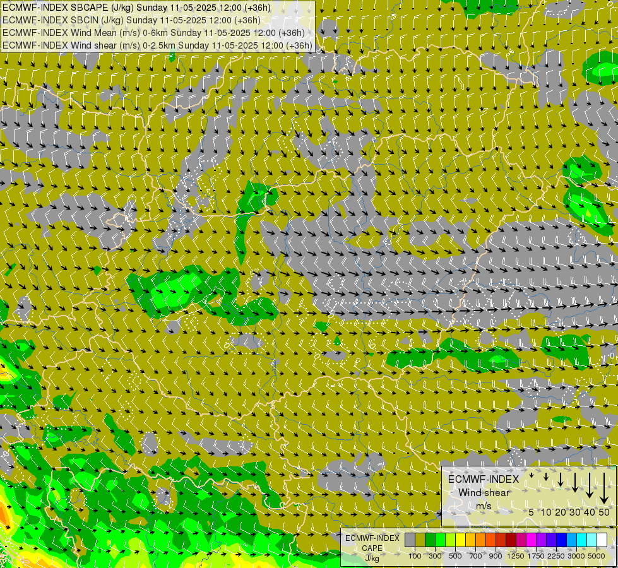Image resolution: width=618 pixels, height=568 pixels.
Task: Click the 5 label in the wind shear legend
Action: coord(532,512)
